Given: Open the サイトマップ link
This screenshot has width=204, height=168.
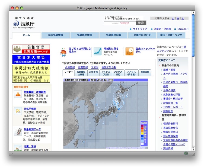Looking at the screenshot, I should click(140, 29).
